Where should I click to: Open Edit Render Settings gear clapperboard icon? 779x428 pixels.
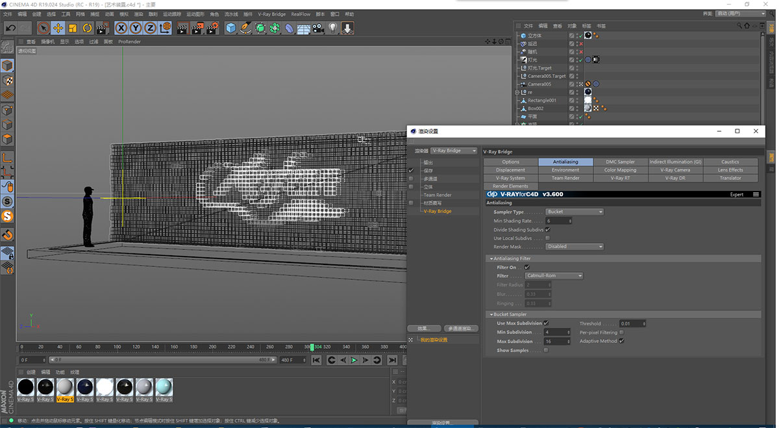(x=212, y=28)
